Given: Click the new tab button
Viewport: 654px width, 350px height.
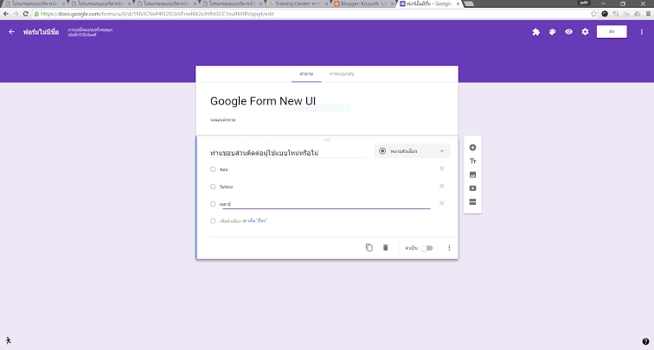Looking at the screenshot, I should pyautogui.click(x=469, y=3).
